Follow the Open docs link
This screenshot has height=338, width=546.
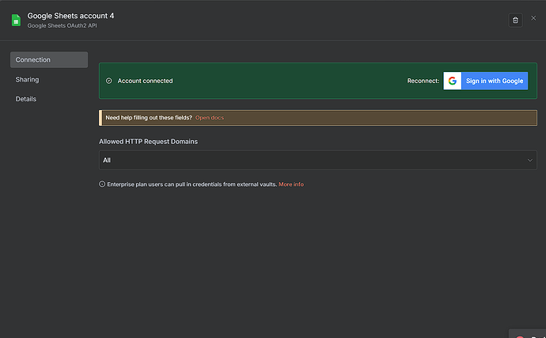pyautogui.click(x=210, y=118)
